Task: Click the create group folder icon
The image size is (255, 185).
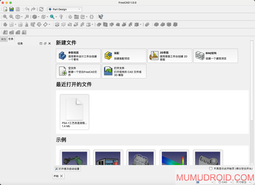Action: click(76, 17)
